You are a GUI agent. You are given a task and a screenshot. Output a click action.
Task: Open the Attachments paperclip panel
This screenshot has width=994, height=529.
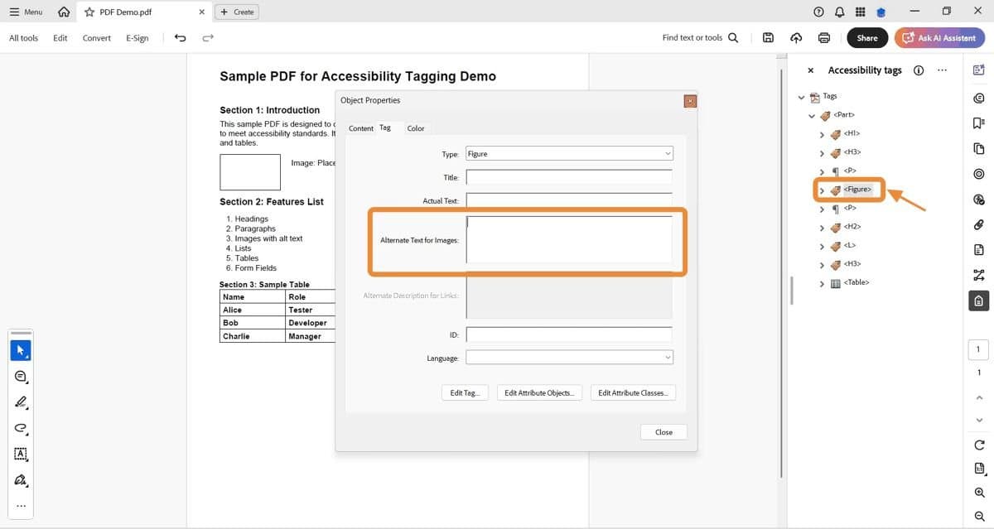pos(978,224)
